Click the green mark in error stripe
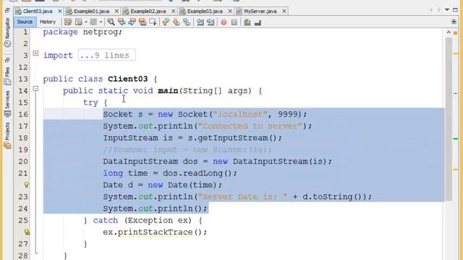 [x=455, y=139]
